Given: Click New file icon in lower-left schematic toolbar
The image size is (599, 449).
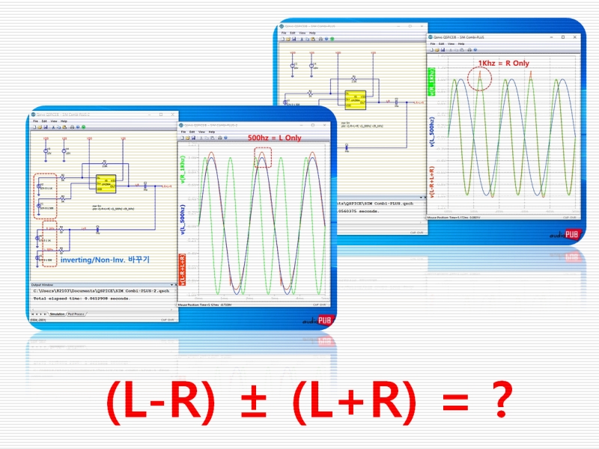Looking at the screenshot, I should tap(34, 126).
